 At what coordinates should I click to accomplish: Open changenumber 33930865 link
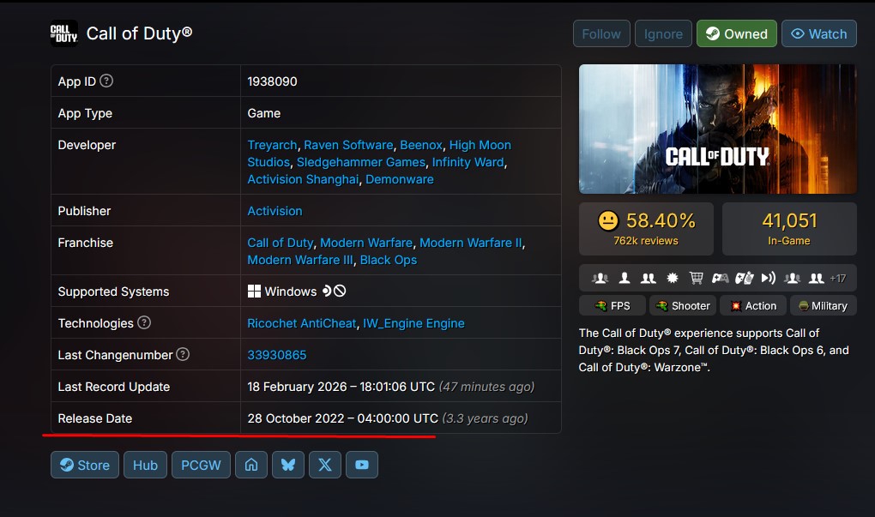277,355
